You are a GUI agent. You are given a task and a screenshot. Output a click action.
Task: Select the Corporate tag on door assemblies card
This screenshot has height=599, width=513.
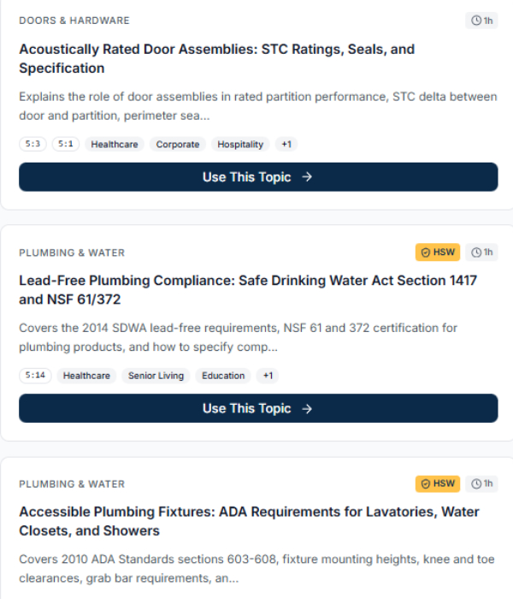pos(178,145)
